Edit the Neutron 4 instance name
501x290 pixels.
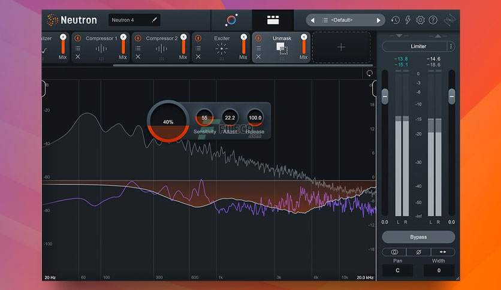point(155,20)
